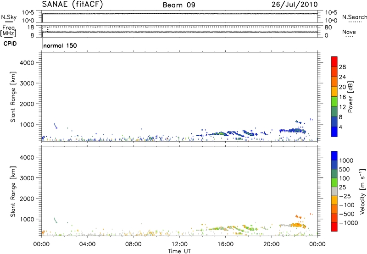Click the 10^5 left tick of noise panel

click(x=28, y=13)
